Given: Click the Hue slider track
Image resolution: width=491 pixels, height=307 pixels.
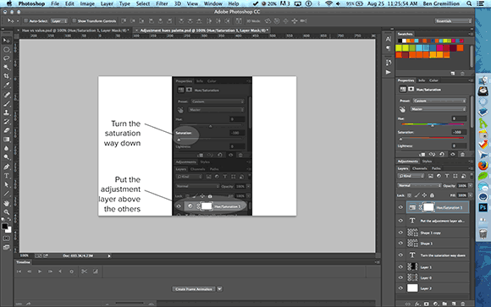Looking at the screenshot, I should tap(433, 124).
